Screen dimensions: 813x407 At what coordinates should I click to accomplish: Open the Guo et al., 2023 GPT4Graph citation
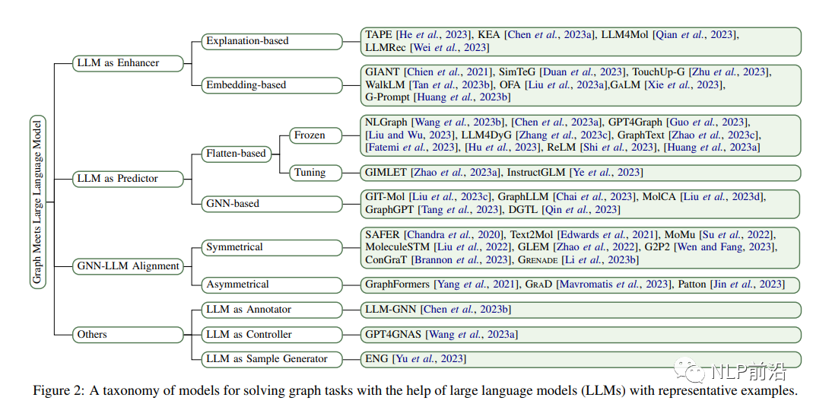pyautogui.click(x=707, y=122)
